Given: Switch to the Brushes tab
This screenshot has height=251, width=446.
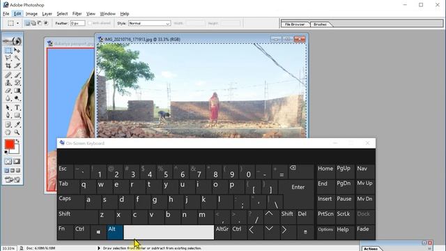Looking at the screenshot, I should [321, 24].
